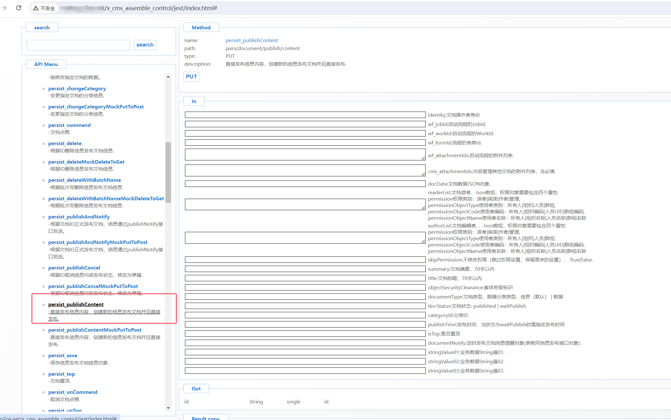Open the persist_commend API link
The width and height of the screenshot is (671, 420).
click(69, 125)
